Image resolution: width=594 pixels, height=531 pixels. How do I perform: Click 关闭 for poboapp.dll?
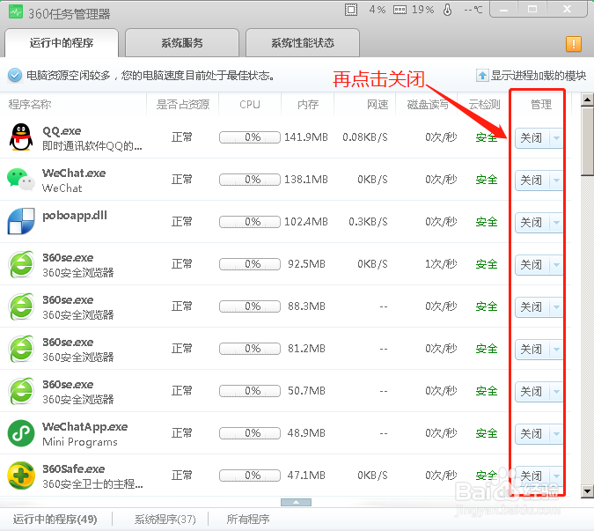click(x=532, y=222)
